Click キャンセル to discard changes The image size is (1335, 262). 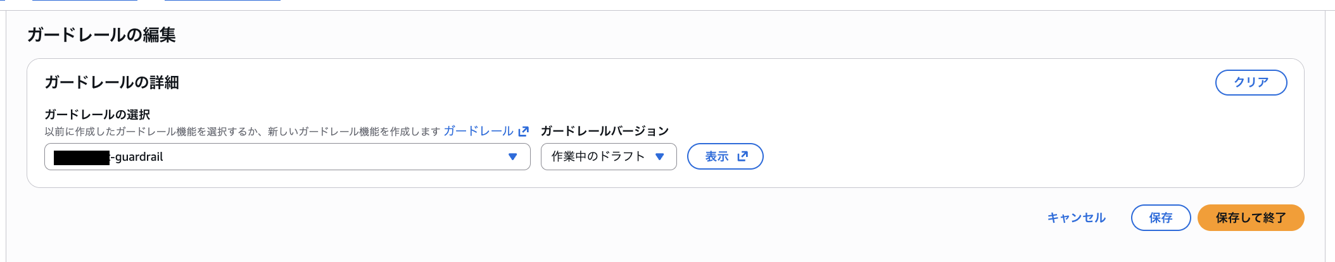tap(1076, 218)
